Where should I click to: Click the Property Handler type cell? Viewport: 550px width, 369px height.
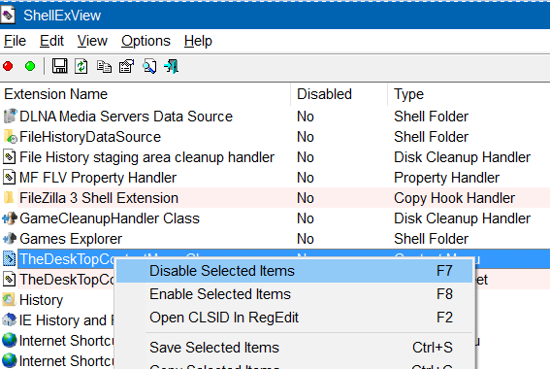(446, 178)
